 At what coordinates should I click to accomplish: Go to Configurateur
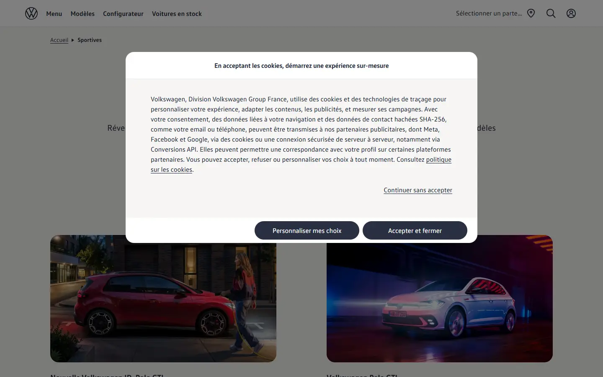[123, 14]
